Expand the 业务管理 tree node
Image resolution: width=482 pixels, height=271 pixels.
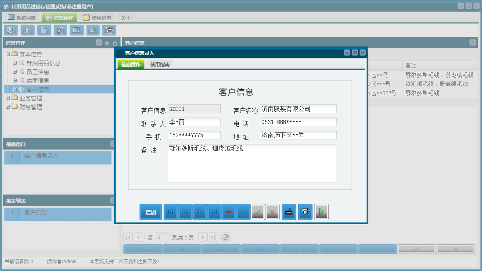(8, 98)
